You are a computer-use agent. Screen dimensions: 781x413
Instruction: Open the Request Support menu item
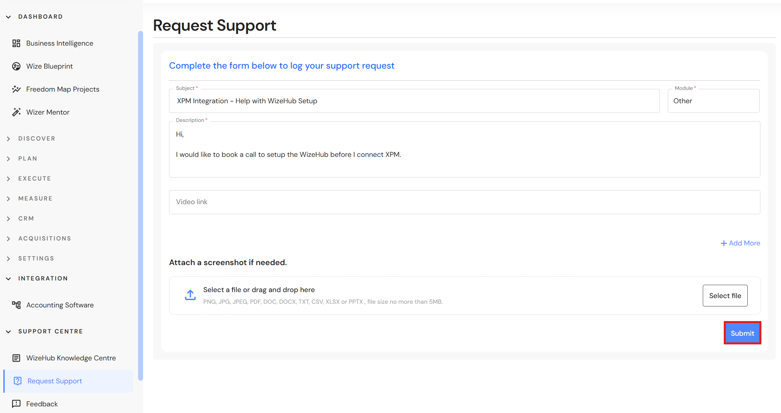[55, 381]
